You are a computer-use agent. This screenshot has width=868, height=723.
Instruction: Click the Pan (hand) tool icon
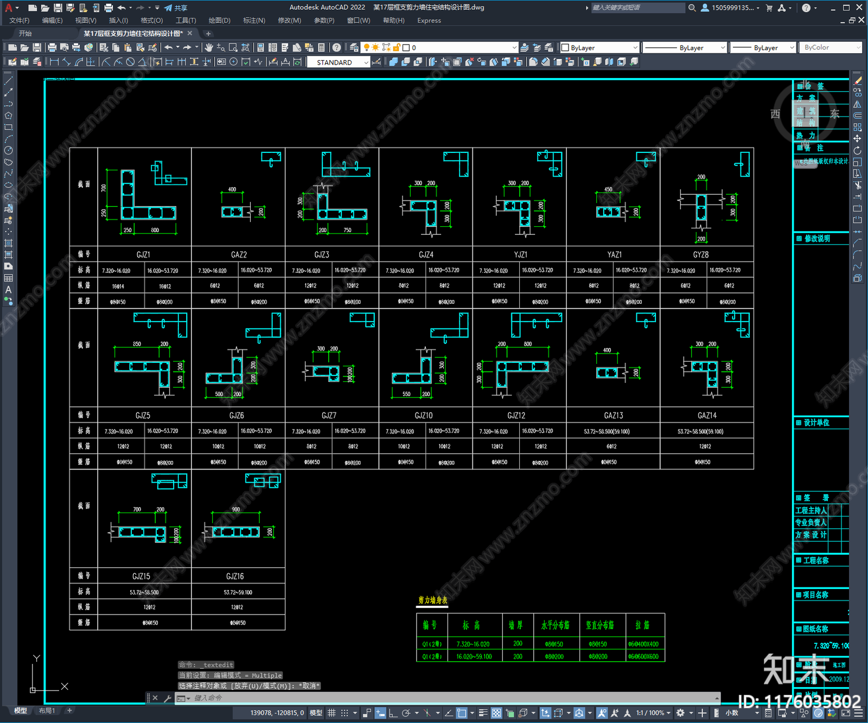click(x=209, y=48)
